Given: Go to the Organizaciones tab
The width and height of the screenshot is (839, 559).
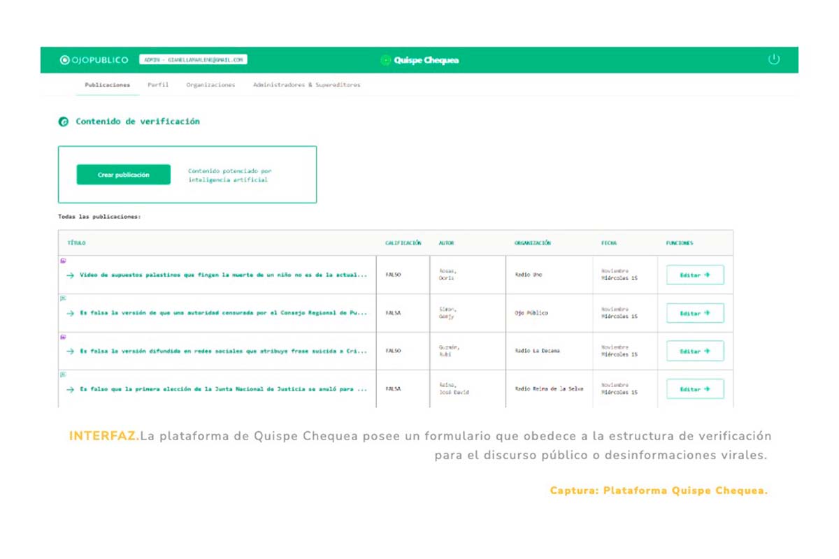Looking at the screenshot, I should (210, 85).
